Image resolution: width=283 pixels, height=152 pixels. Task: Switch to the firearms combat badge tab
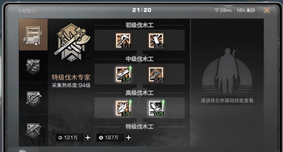point(33,131)
